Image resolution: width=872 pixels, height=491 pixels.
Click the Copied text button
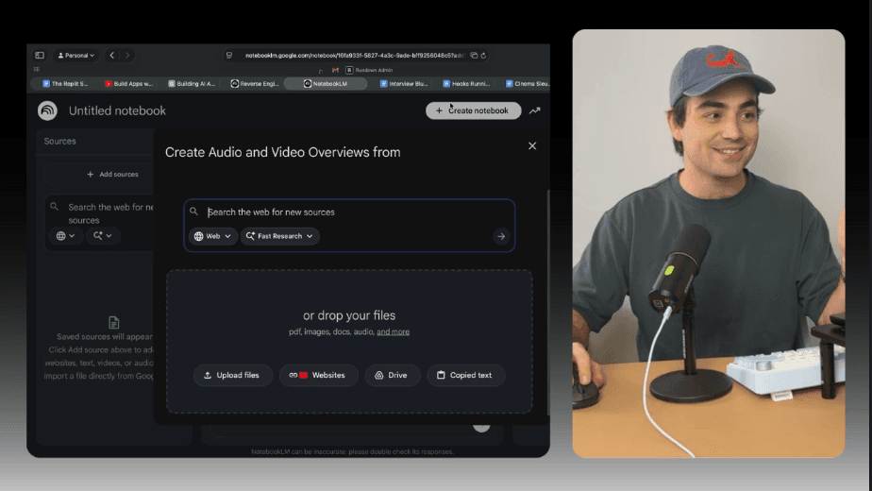coord(465,375)
